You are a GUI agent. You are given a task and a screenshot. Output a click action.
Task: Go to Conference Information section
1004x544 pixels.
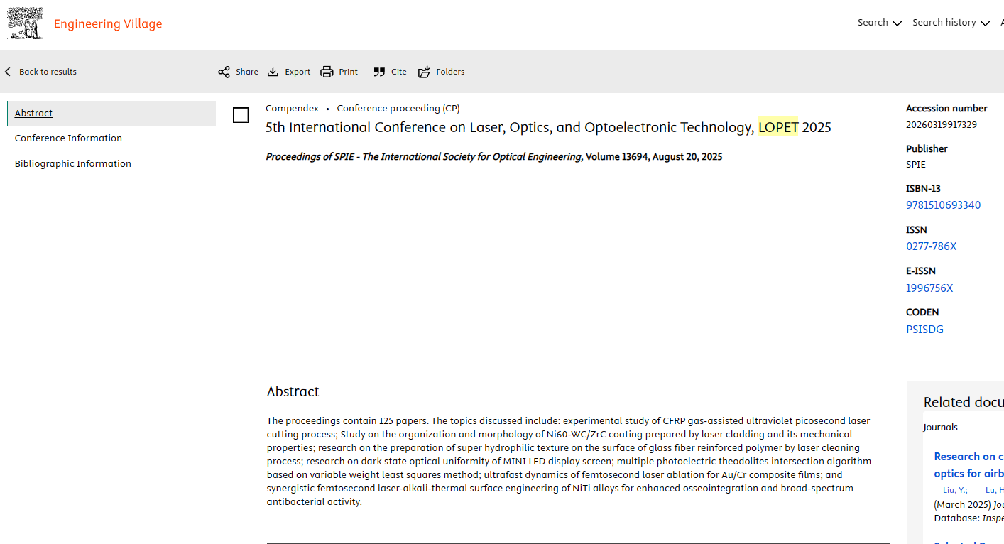(x=68, y=138)
